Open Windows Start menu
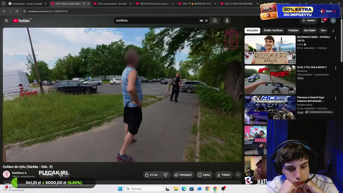Screen dimensions: 343x193 [120, 189]
